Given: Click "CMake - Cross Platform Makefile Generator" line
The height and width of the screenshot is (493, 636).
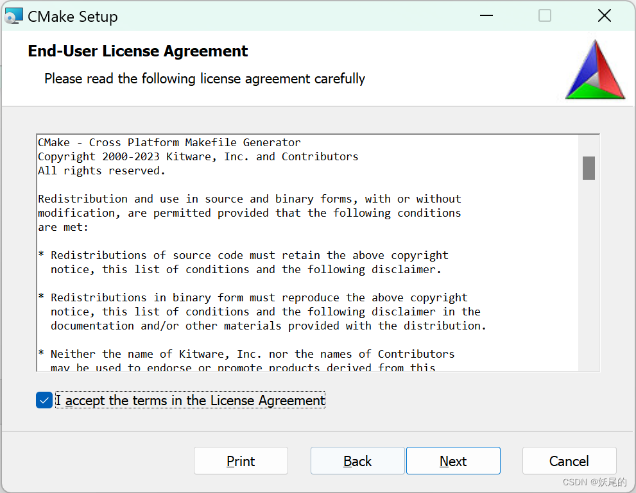Looking at the screenshot, I should pos(169,142).
